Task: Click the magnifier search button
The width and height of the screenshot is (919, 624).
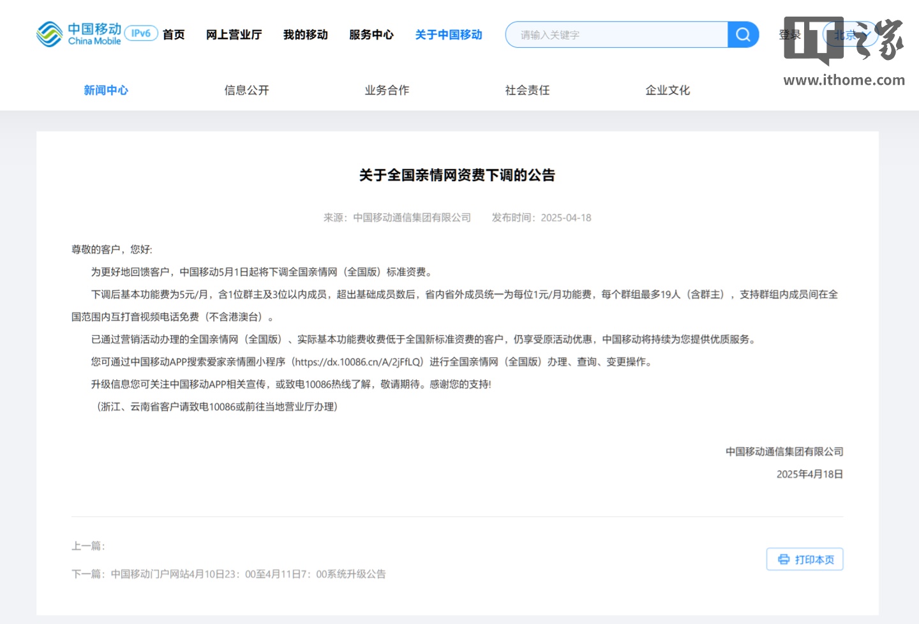Action: coord(743,34)
